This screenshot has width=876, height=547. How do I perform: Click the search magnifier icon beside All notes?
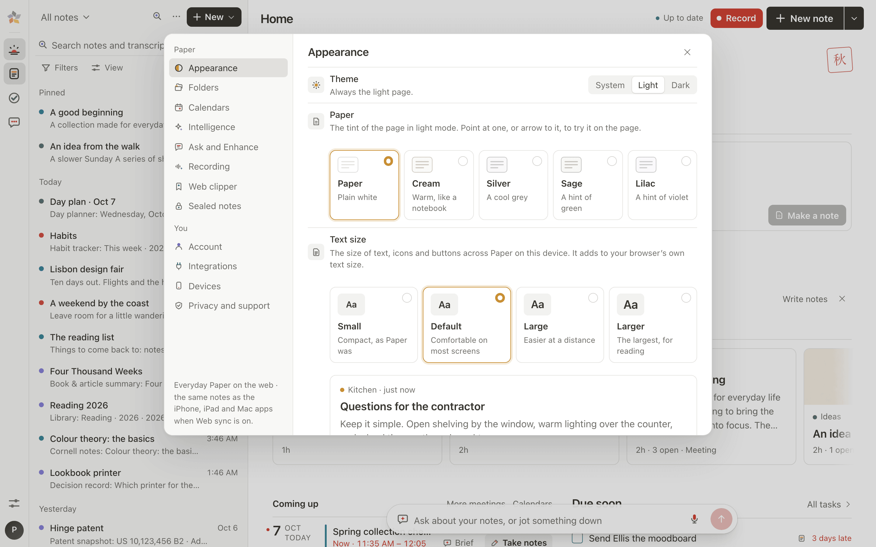coord(157,16)
